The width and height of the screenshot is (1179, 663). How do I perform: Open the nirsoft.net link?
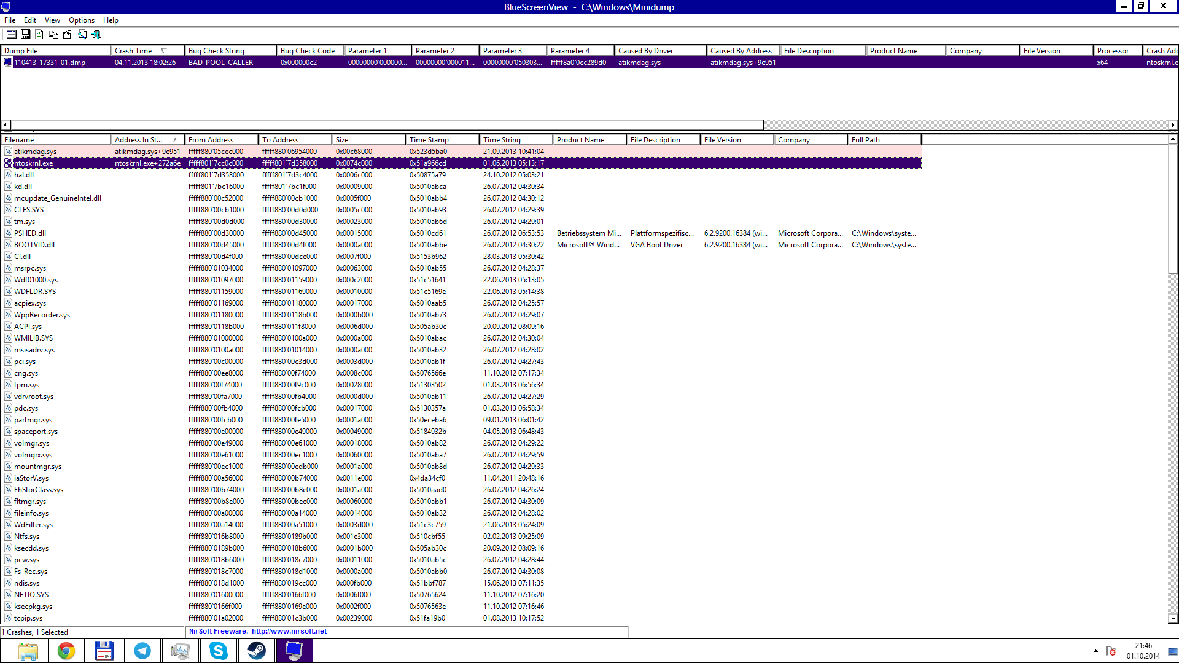click(x=289, y=631)
